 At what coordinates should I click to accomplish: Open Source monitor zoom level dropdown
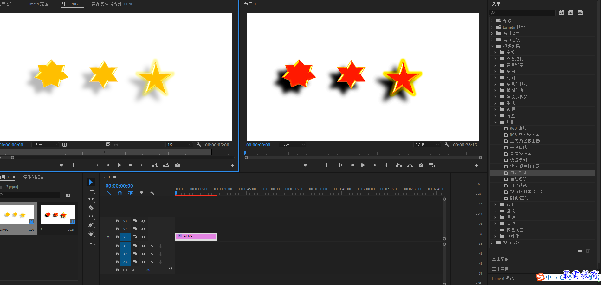45,145
